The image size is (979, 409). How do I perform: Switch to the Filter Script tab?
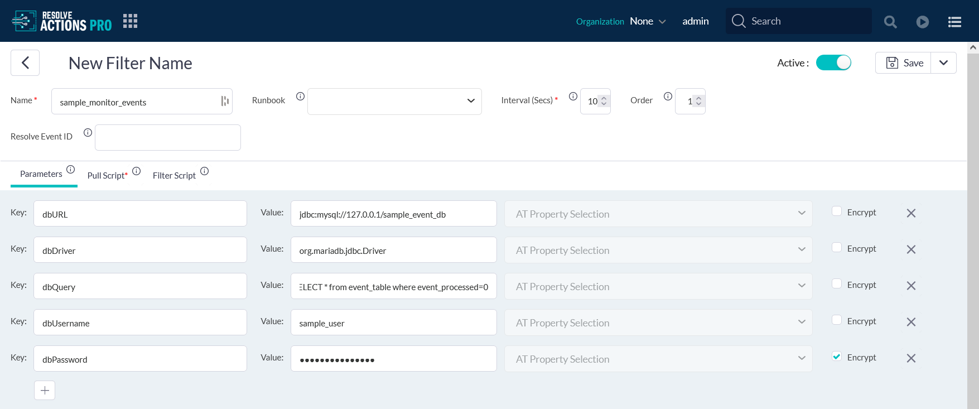(174, 175)
